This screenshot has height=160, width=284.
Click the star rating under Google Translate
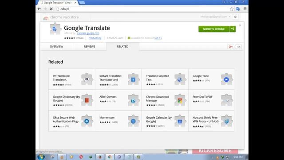(69, 38)
